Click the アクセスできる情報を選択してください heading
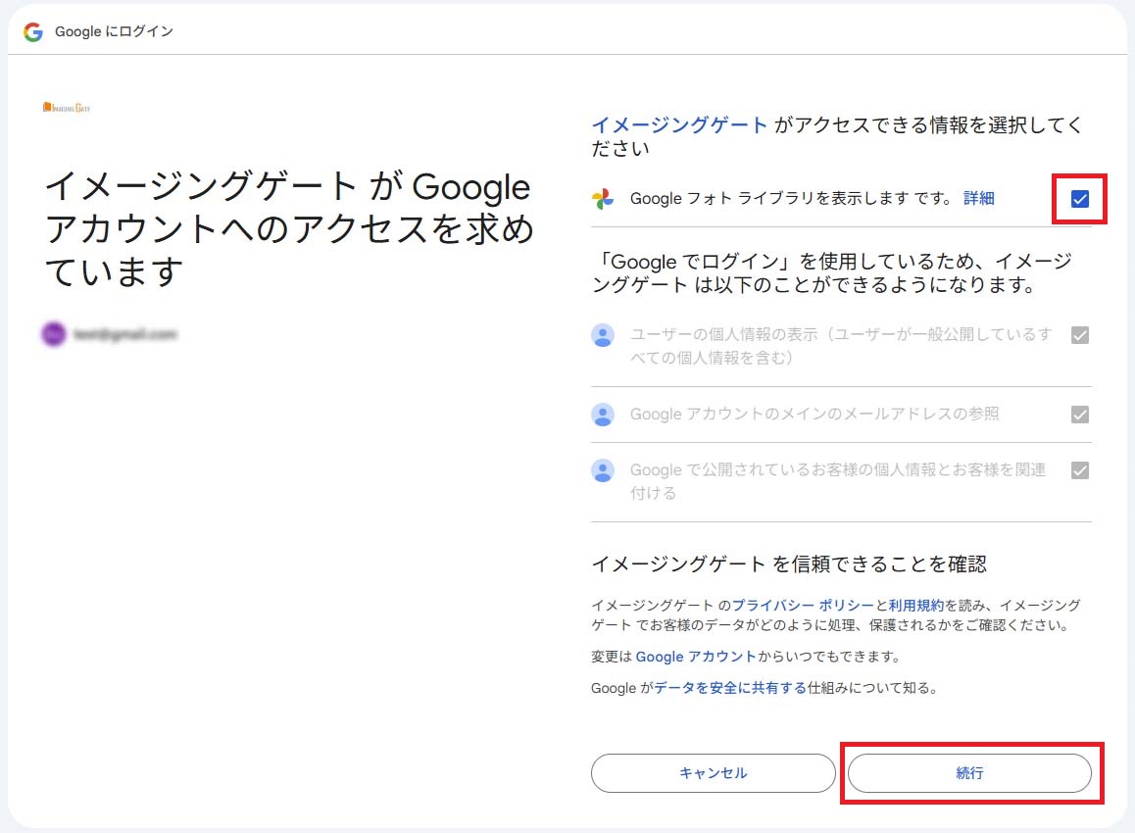 pos(837,136)
